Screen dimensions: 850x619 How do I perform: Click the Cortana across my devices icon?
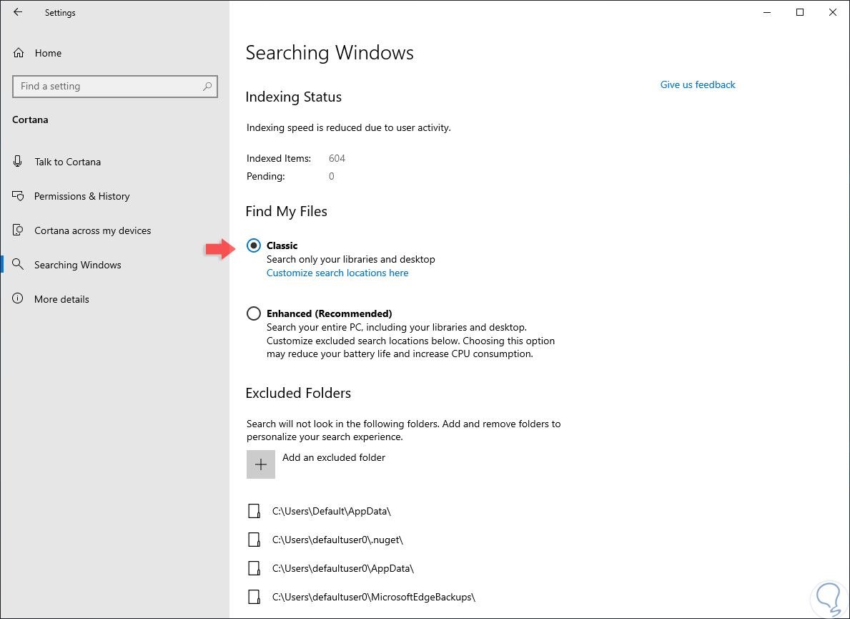coord(19,230)
